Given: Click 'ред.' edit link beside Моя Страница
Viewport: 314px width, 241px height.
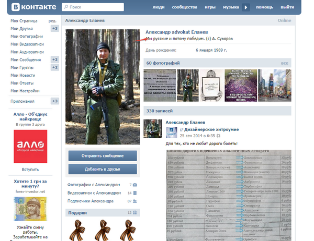Looking at the screenshot, I should [x=52, y=20].
